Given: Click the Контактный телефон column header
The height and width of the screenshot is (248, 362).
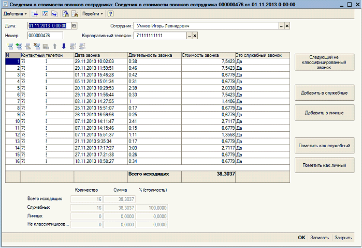Looking at the screenshot, I should click(x=47, y=55).
